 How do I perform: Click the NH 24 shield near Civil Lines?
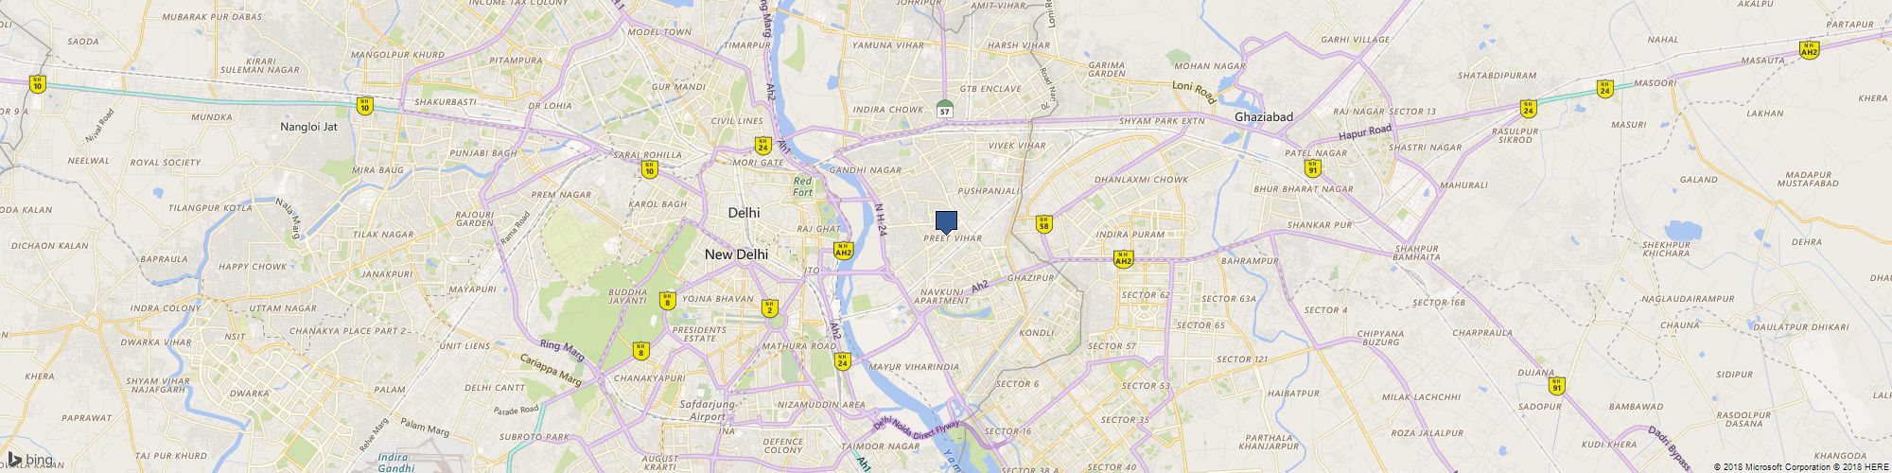tap(762, 146)
